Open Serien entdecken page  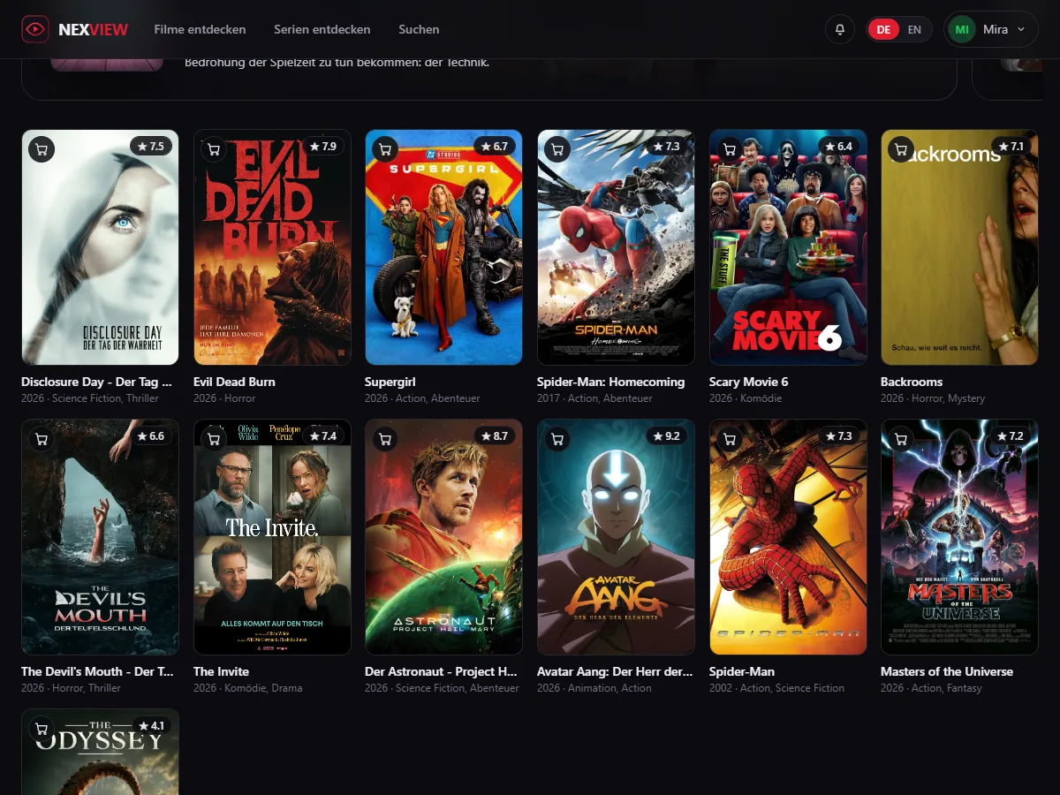(322, 29)
